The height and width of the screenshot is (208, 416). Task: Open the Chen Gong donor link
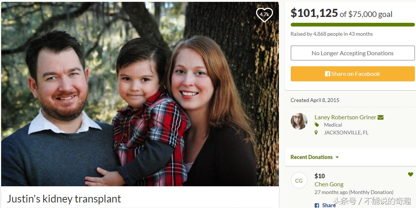[329, 184]
